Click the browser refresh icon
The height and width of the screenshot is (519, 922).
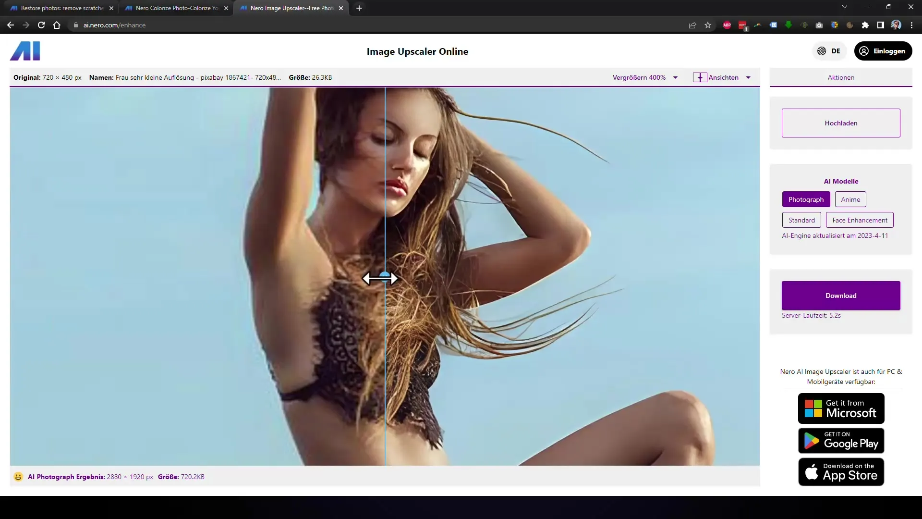pos(41,25)
